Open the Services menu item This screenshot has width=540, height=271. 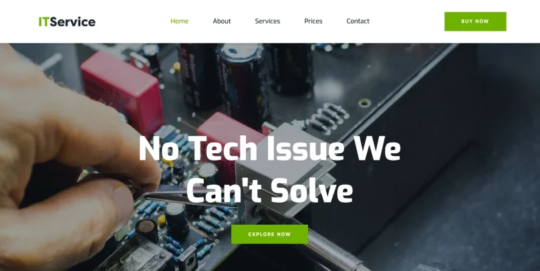tap(267, 21)
